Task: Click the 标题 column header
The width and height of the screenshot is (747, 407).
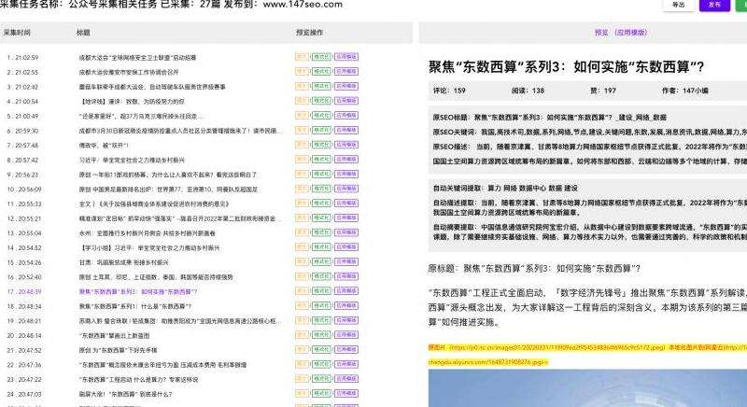Action: click(83, 32)
